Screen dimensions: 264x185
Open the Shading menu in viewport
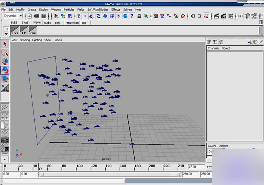tap(25, 40)
